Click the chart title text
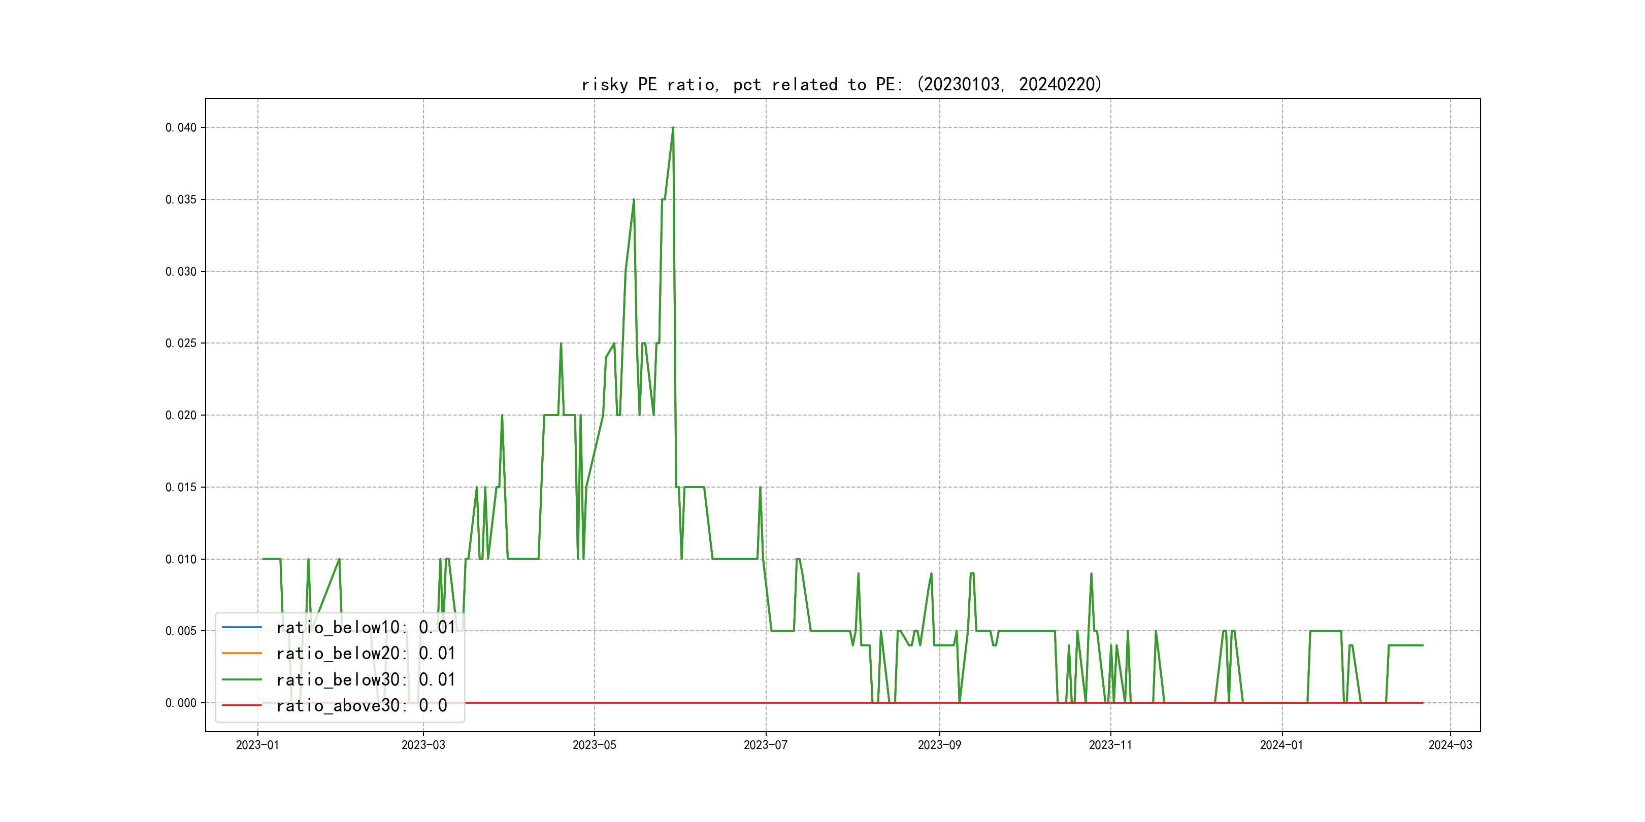 841,84
